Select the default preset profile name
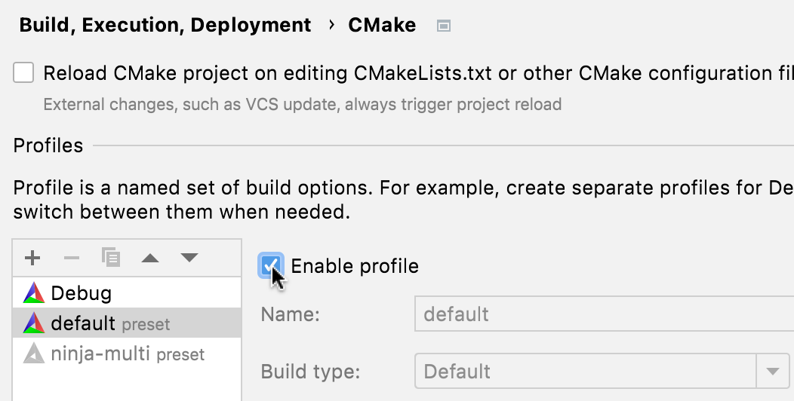 tap(83, 323)
